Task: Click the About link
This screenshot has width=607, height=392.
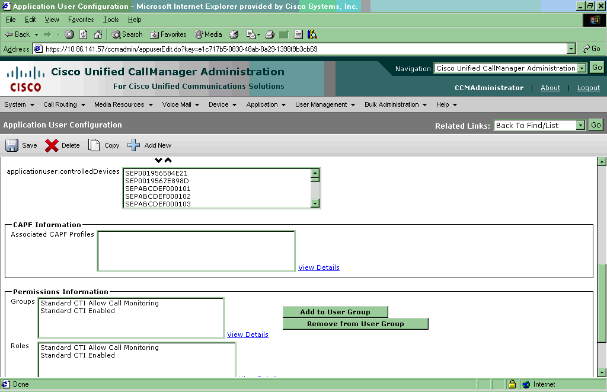Action: pos(550,88)
